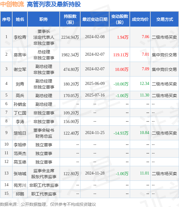Select the name 李松青
Screen dimensions: 179x207
[x=20, y=37]
